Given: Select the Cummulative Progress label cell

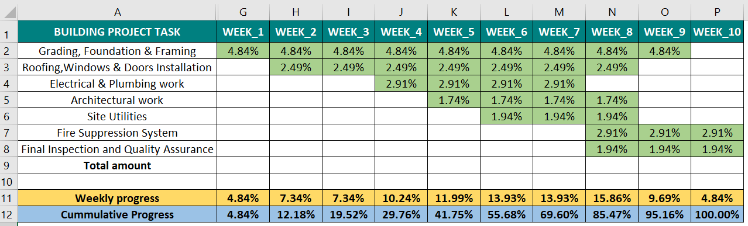Looking at the screenshot, I should (x=117, y=214).
